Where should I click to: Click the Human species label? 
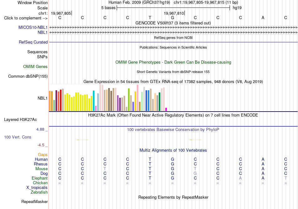click(41, 159)
